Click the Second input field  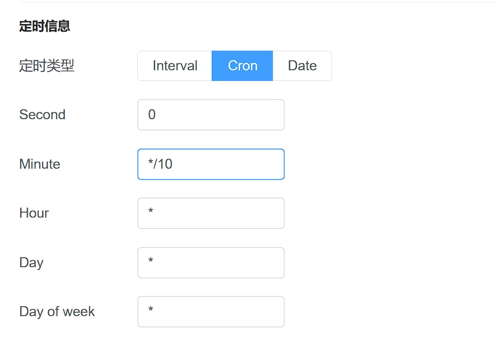click(x=211, y=115)
